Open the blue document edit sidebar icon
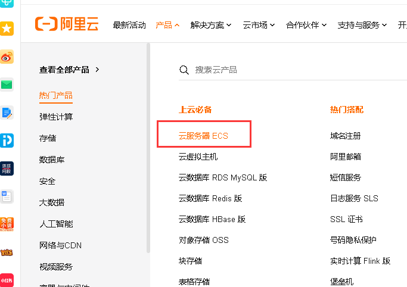The height and width of the screenshot is (287, 407). [x=7, y=113]
